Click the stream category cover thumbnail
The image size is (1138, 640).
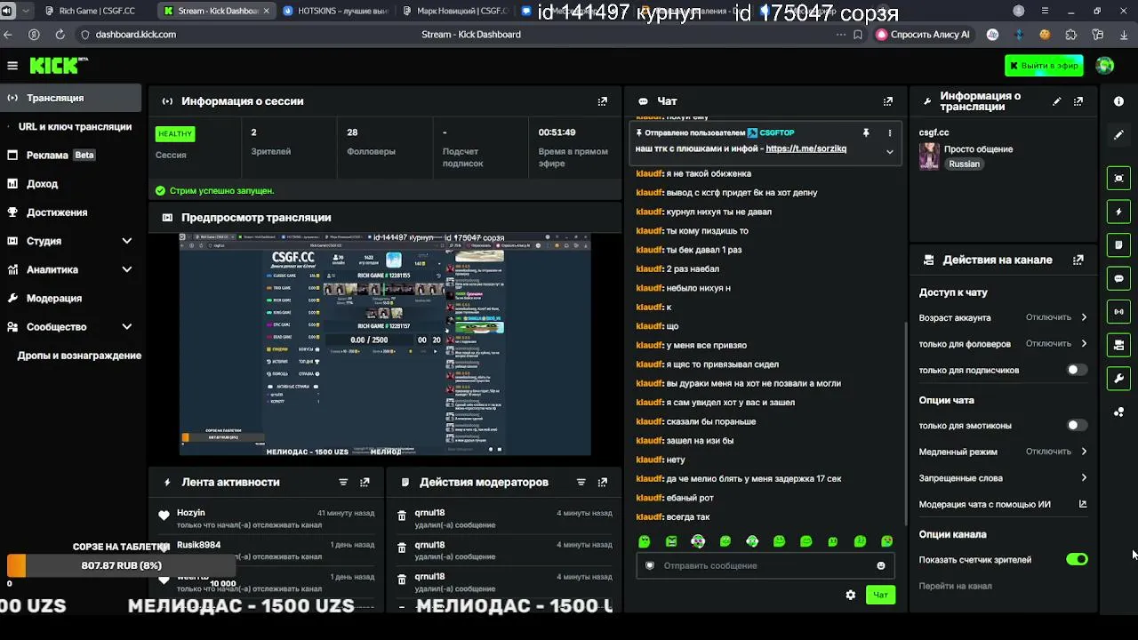[929, 156]
